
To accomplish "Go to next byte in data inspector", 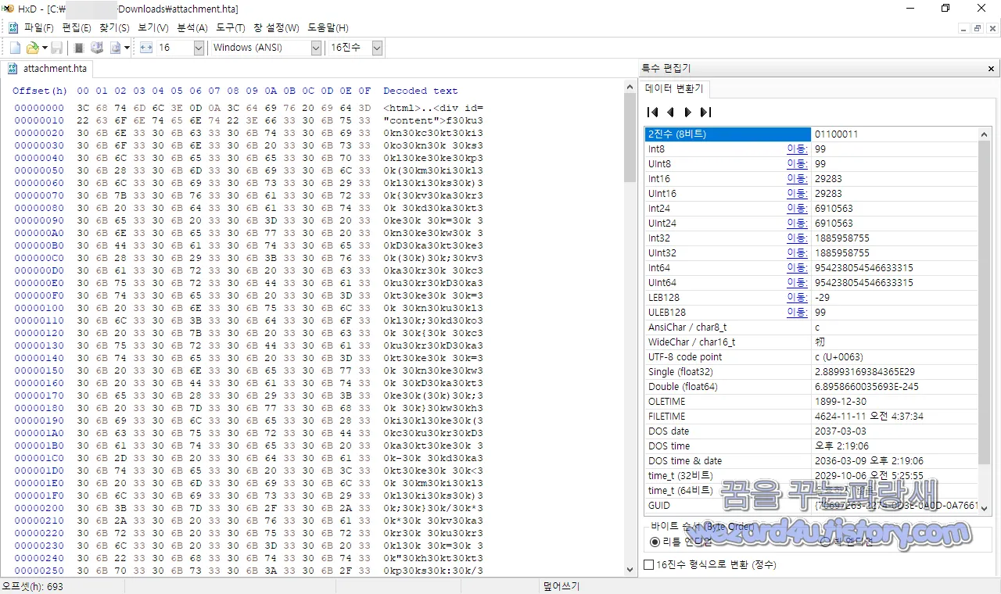I will (x=687, y=112).
